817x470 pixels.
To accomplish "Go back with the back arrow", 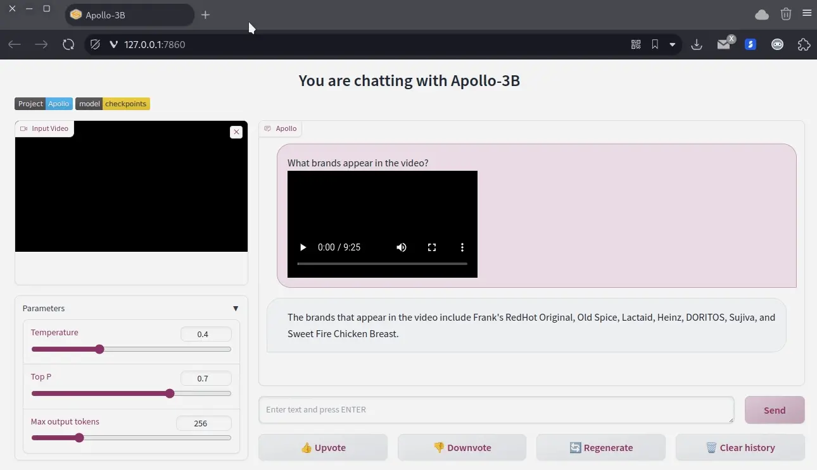I will pos(15,44).
